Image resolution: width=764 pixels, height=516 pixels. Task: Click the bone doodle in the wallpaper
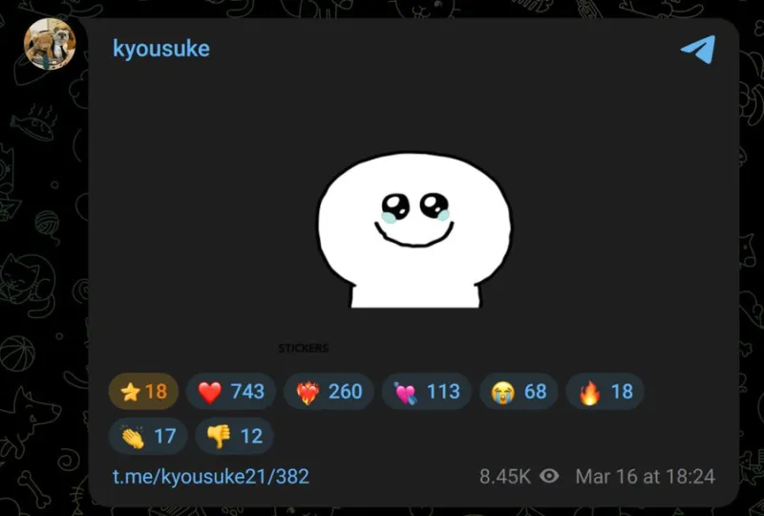point(34,487)
